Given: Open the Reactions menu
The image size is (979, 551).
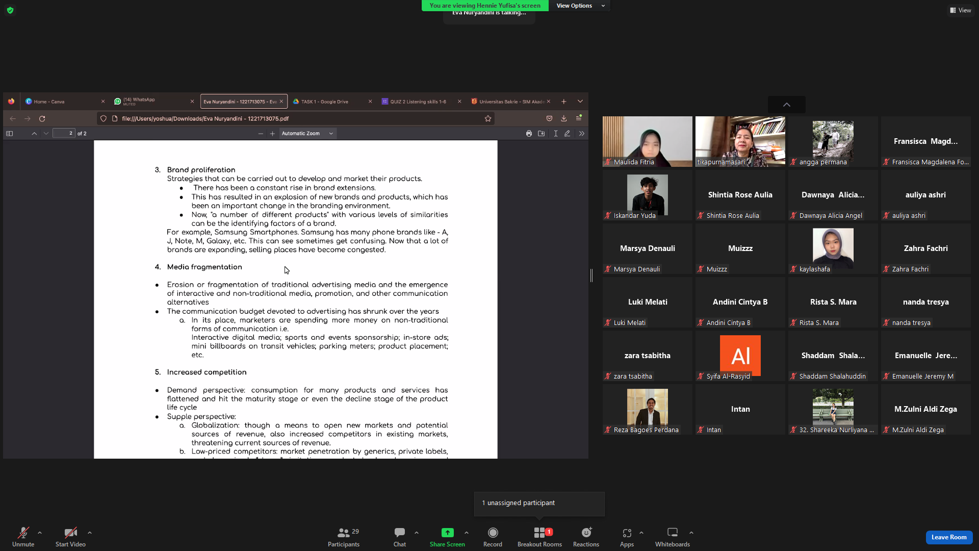Looking at the screenshot, I should click(586, 537).
